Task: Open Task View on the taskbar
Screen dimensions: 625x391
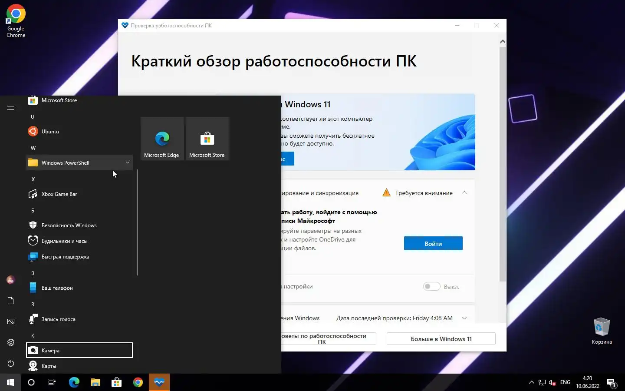Action: coord(52,382)
